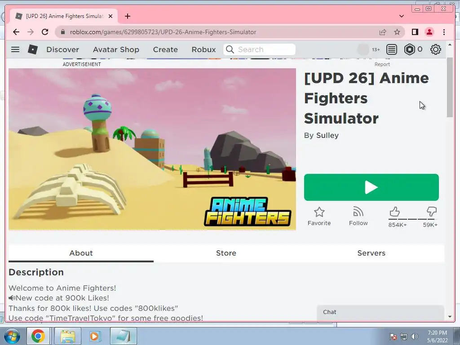Click the Chrome address bar URL
460x345 pixels.
[x=163, y=32]
